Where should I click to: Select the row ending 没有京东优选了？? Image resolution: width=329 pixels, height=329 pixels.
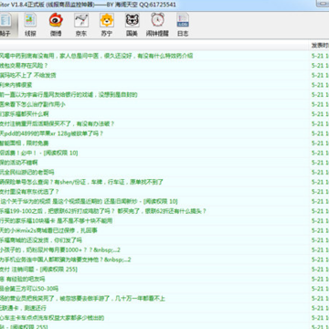coord(164,192)
